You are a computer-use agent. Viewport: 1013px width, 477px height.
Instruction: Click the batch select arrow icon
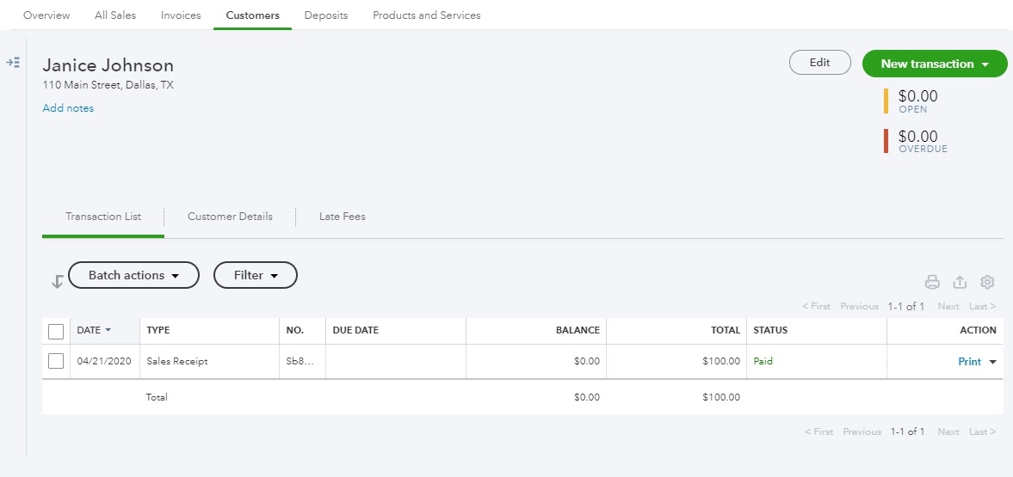tap(57, 281)
